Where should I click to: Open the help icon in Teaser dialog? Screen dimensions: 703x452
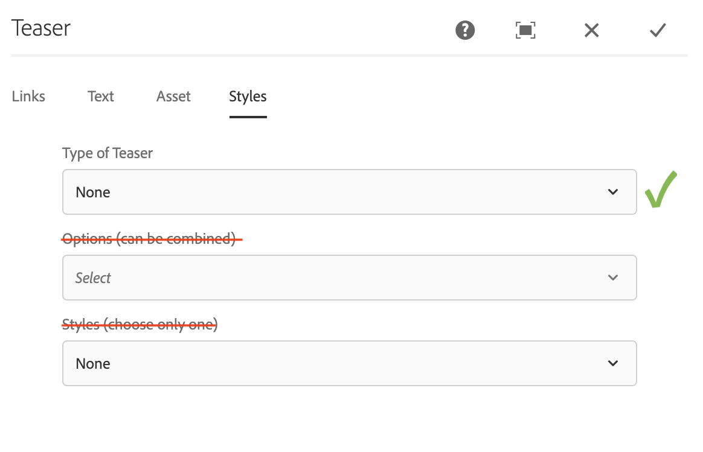pyautogui.click(x=465, y=30)
